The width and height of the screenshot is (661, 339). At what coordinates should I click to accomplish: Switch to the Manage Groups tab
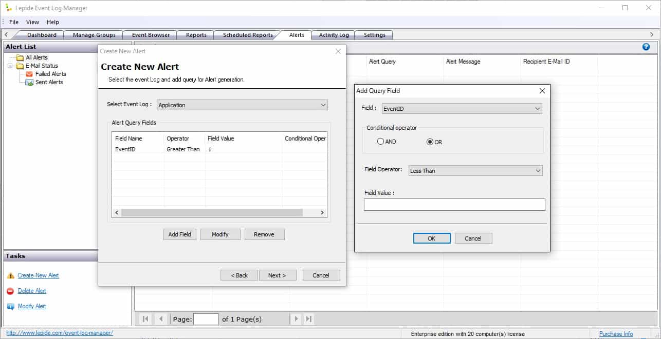point(94,35)
